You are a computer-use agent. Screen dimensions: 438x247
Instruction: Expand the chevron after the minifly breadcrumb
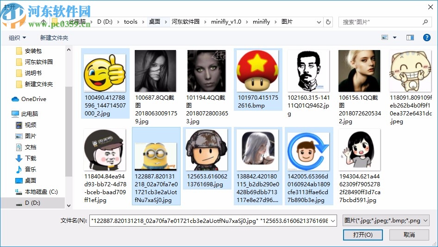pos(275,22)
